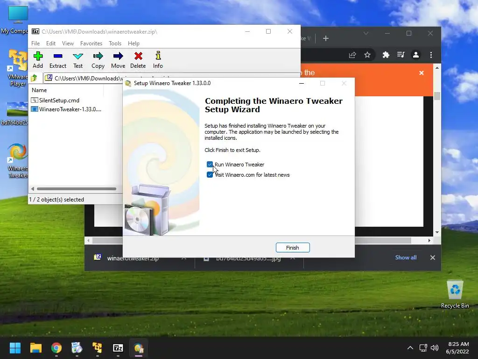Show hidden tray icons chevron

[x=410, y=348]
